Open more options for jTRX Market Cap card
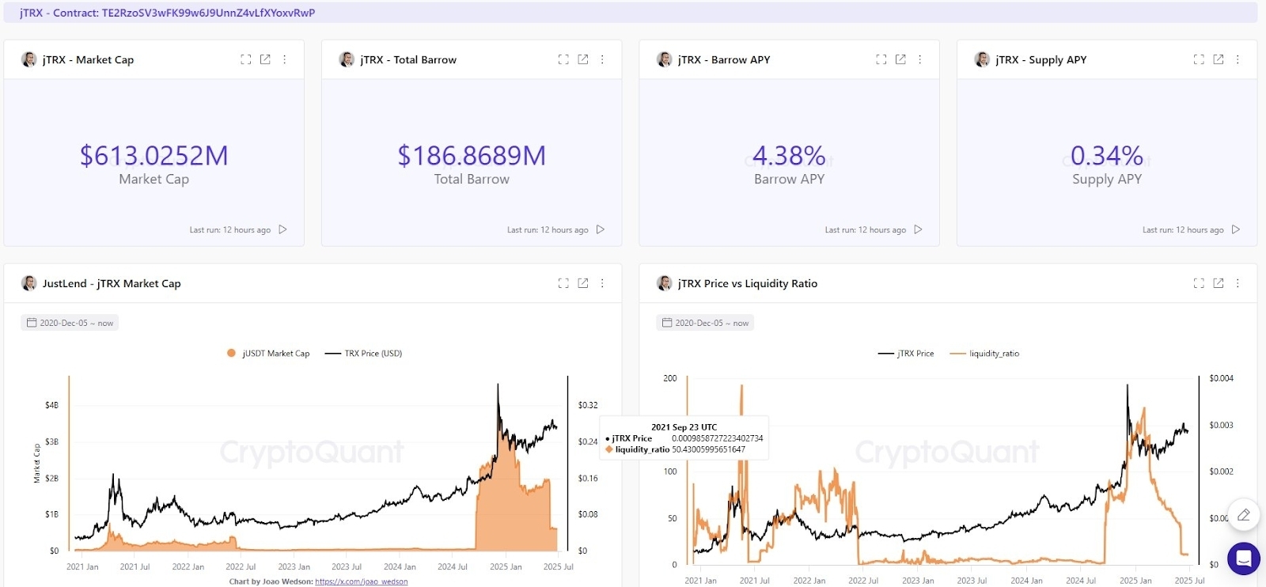Image resolution: width=1266 pixels, height=587 pixels. 285,59
